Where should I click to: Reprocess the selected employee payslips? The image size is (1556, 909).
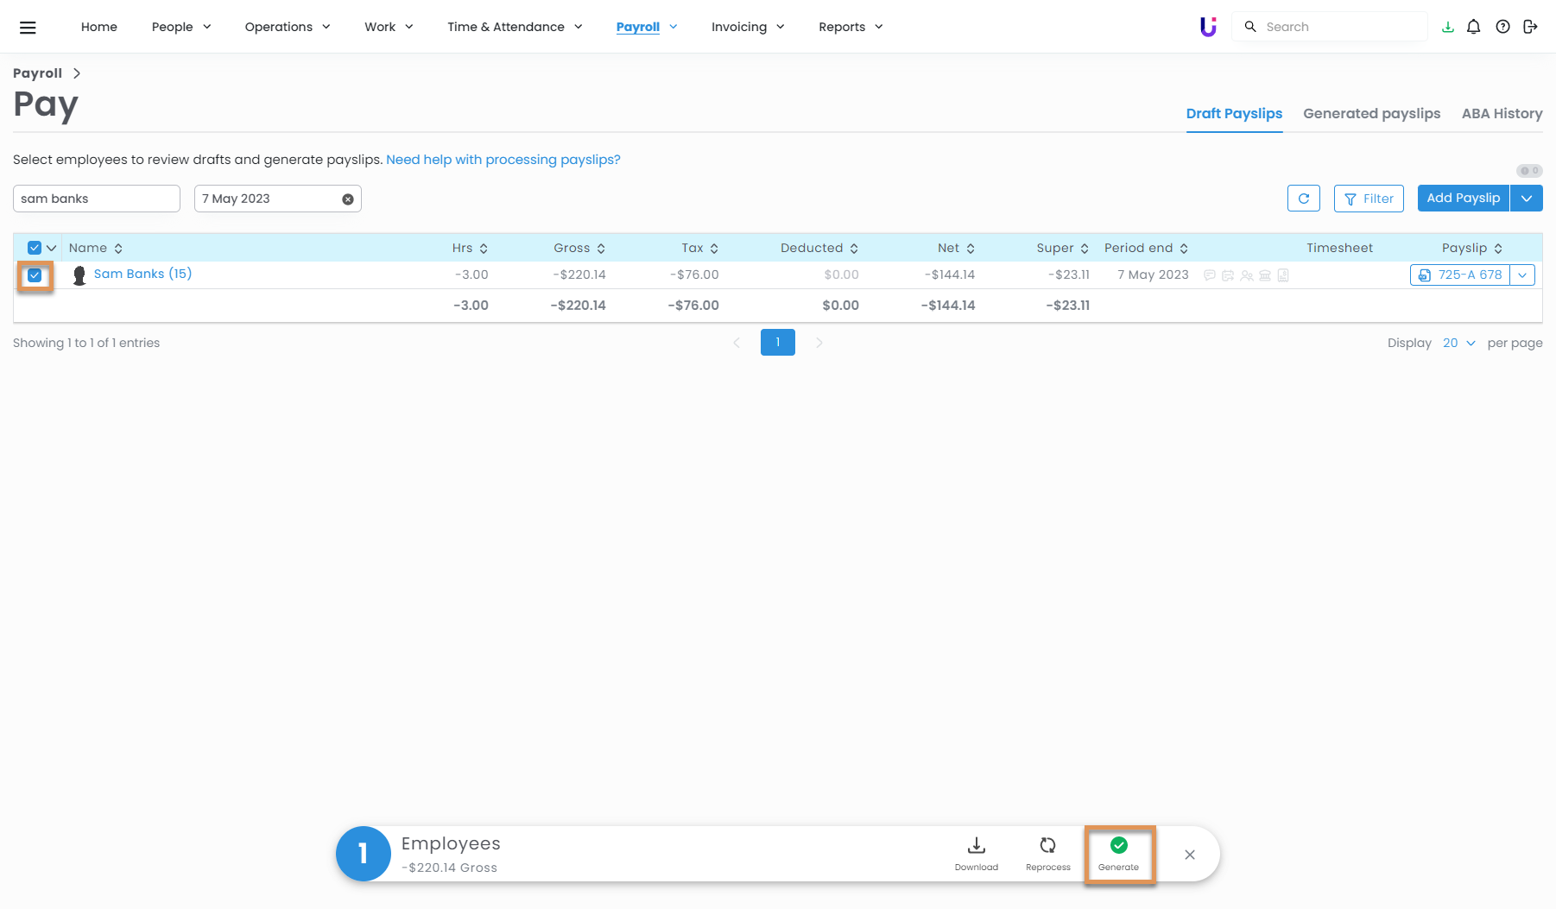[x=1047, y=853]
